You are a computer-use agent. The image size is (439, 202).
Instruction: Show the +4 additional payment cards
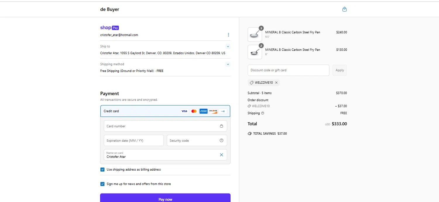point(223,111)
